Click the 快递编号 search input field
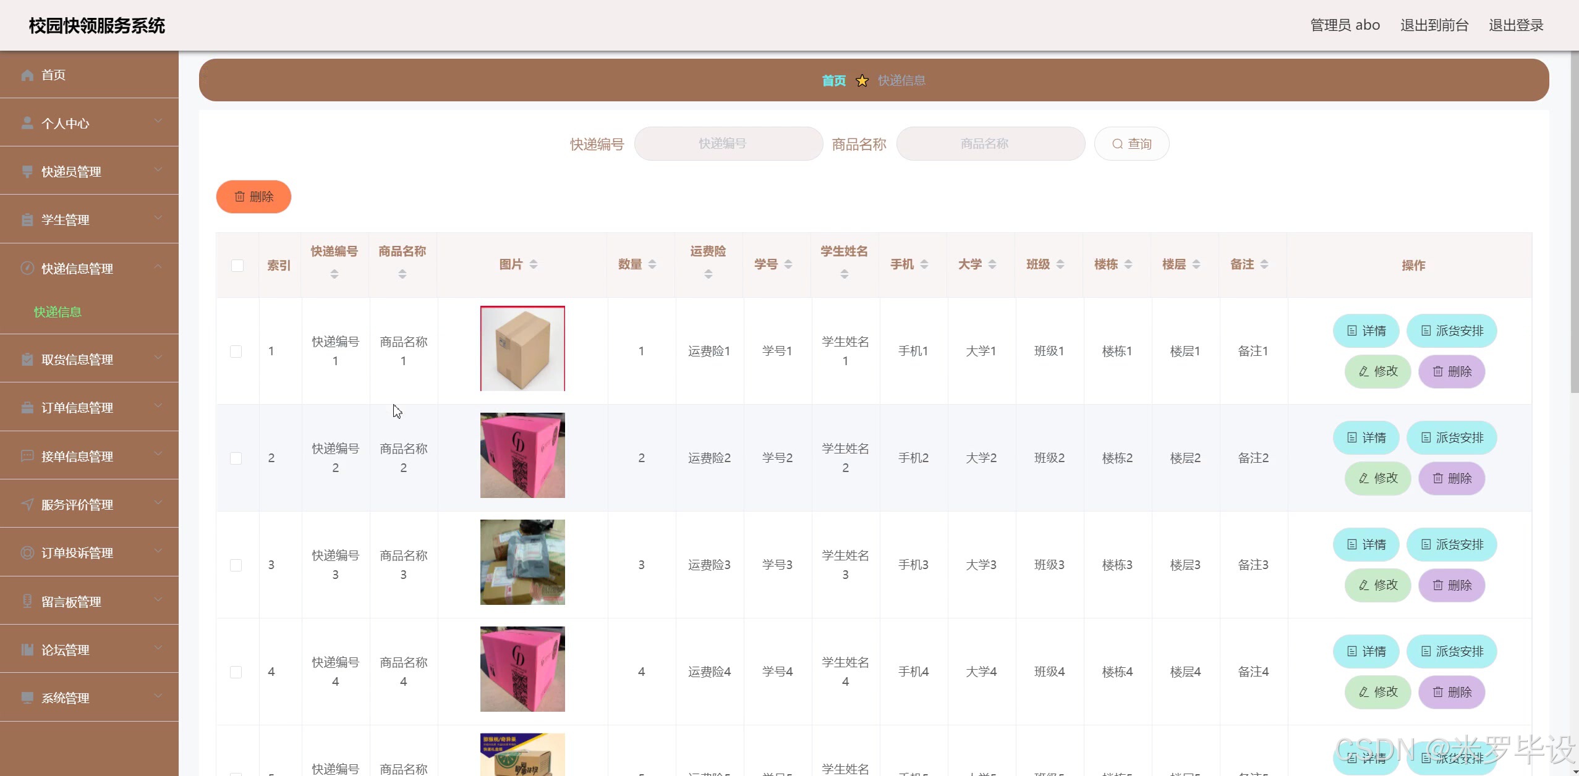The width and height of the screenshot is (1579, 776). coord(728,144)
